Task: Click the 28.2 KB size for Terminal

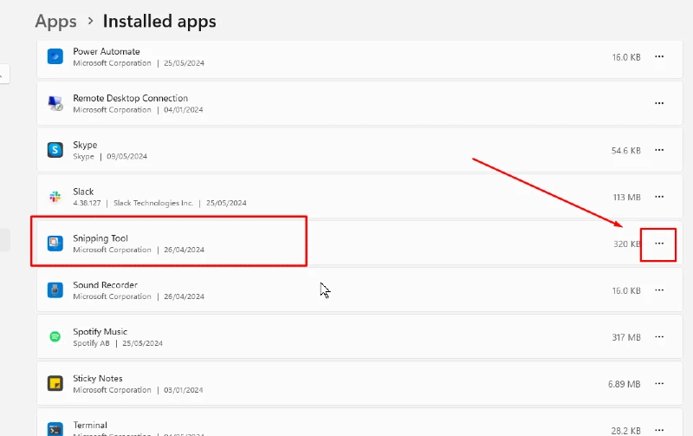Action: 625,431
